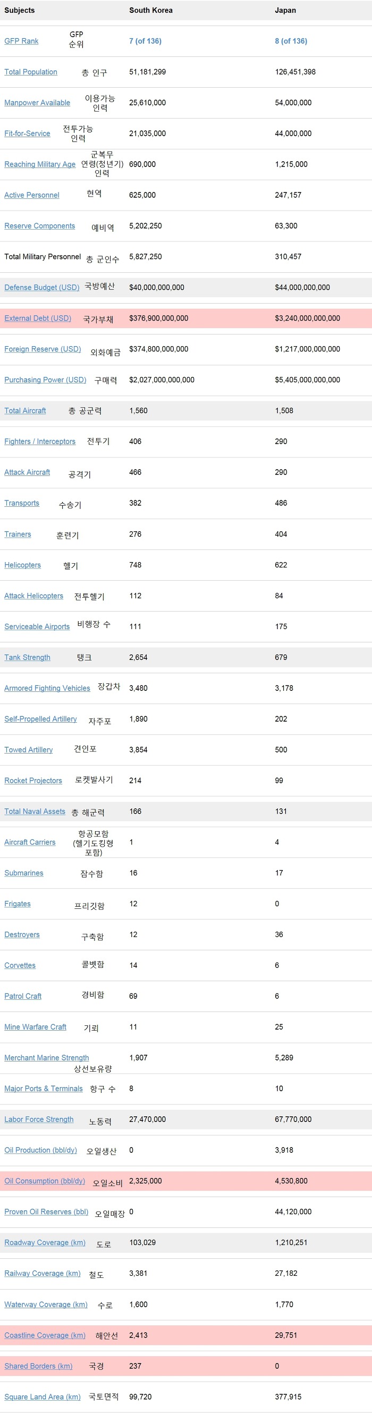The image size is (372, 1413).
Task: Open Self-Propelled Artillery link
Action: [40, 718]
